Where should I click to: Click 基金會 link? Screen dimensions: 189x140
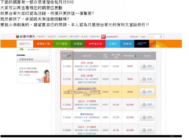[84, 37]
